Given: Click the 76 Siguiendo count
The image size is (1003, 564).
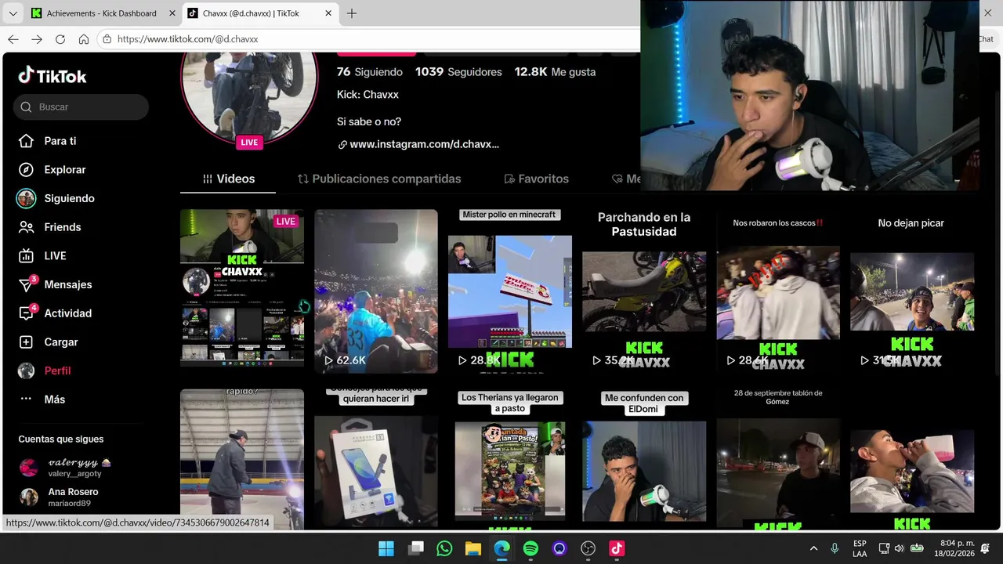Looking at the screenshot, I should point(370,72).
